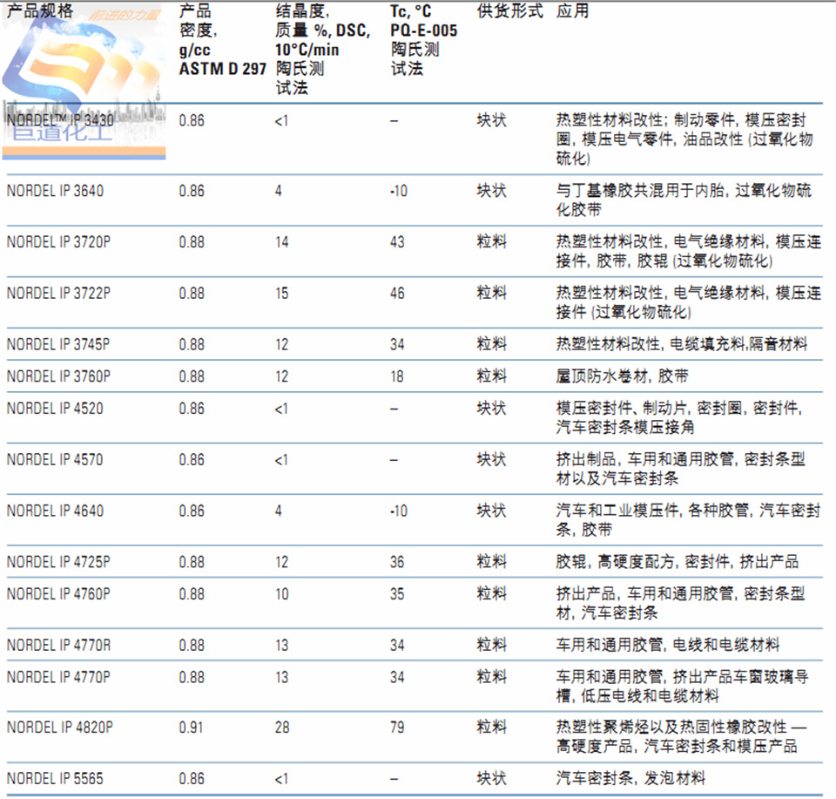Select the PQ-E-005 header text
Screen dimensions: 836x799
(424, 30)
